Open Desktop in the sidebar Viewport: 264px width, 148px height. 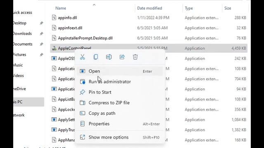(20, 23)
